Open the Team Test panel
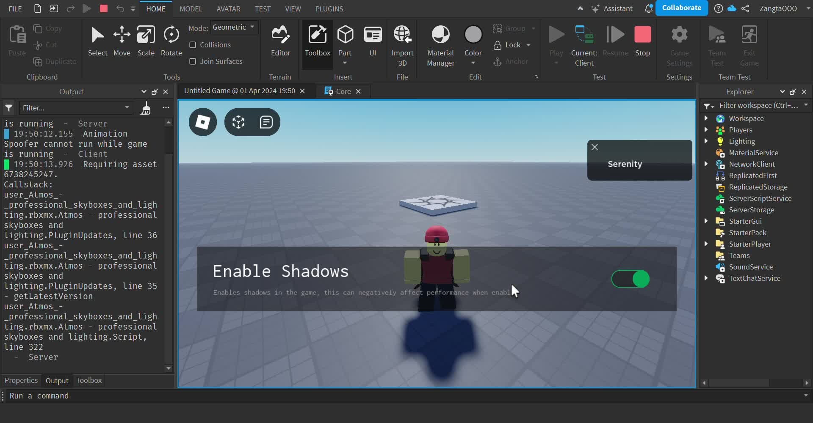The height and width of the screenshot is (423, 813). coord(717,44)
